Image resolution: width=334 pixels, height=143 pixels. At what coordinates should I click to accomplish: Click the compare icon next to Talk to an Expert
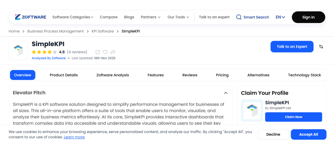pos(321,47)
